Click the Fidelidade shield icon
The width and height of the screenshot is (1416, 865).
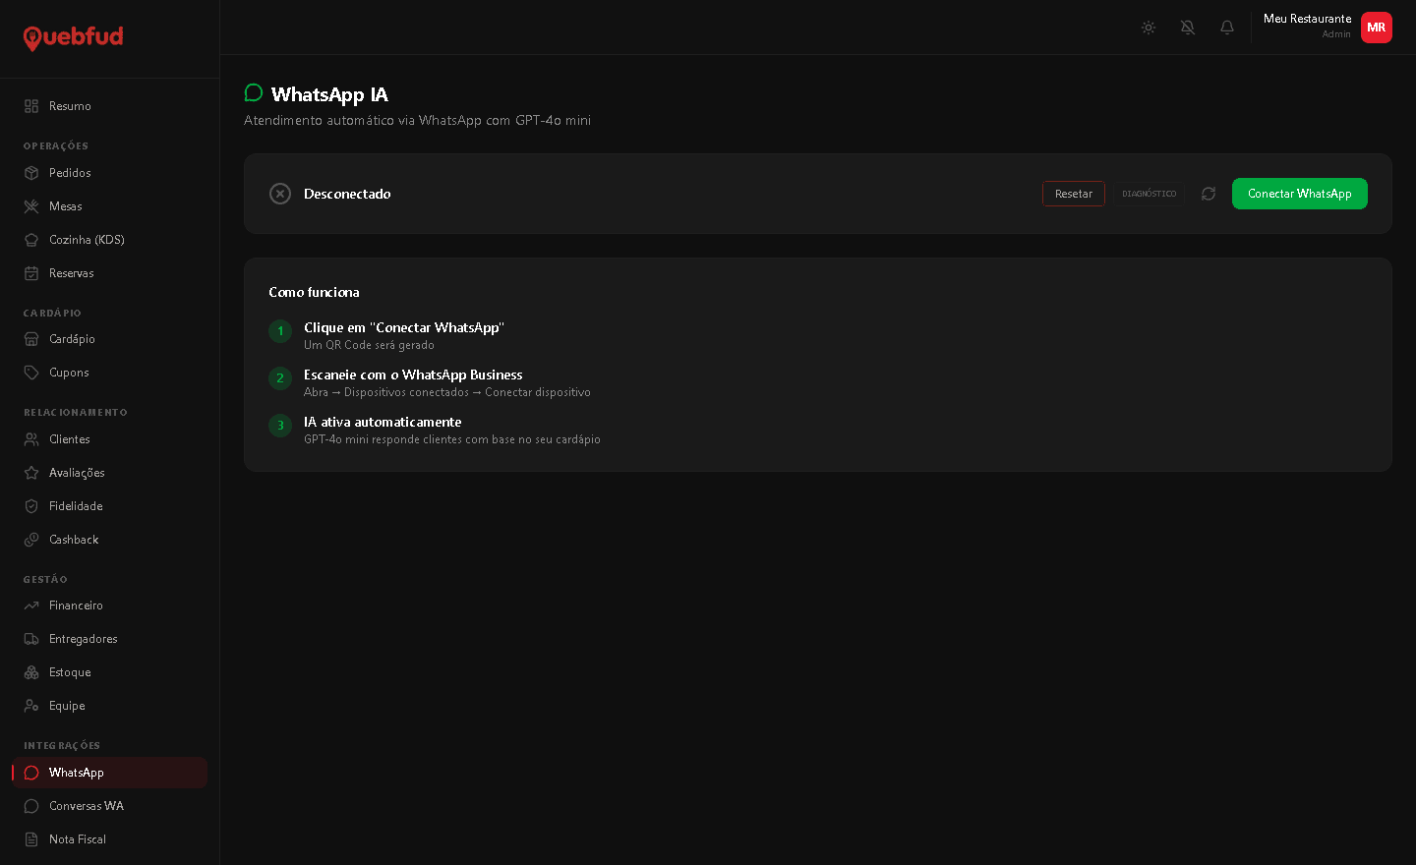pyautogui.click(x=31, y=506)
